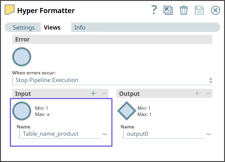
Task: Close the Hyper Formatter dialog
Action: [x=216, y=10]
